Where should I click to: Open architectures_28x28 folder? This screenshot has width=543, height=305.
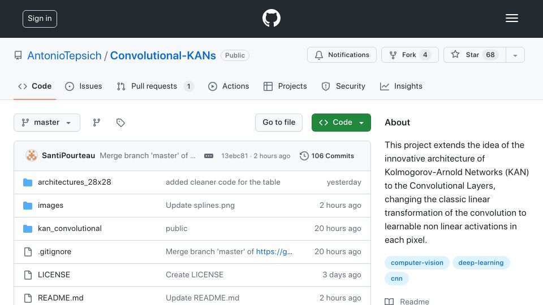click(x=75, y=182)
